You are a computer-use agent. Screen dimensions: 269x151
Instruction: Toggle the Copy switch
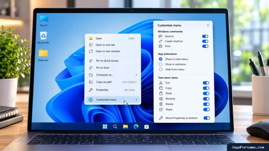(x=206, y=88)
